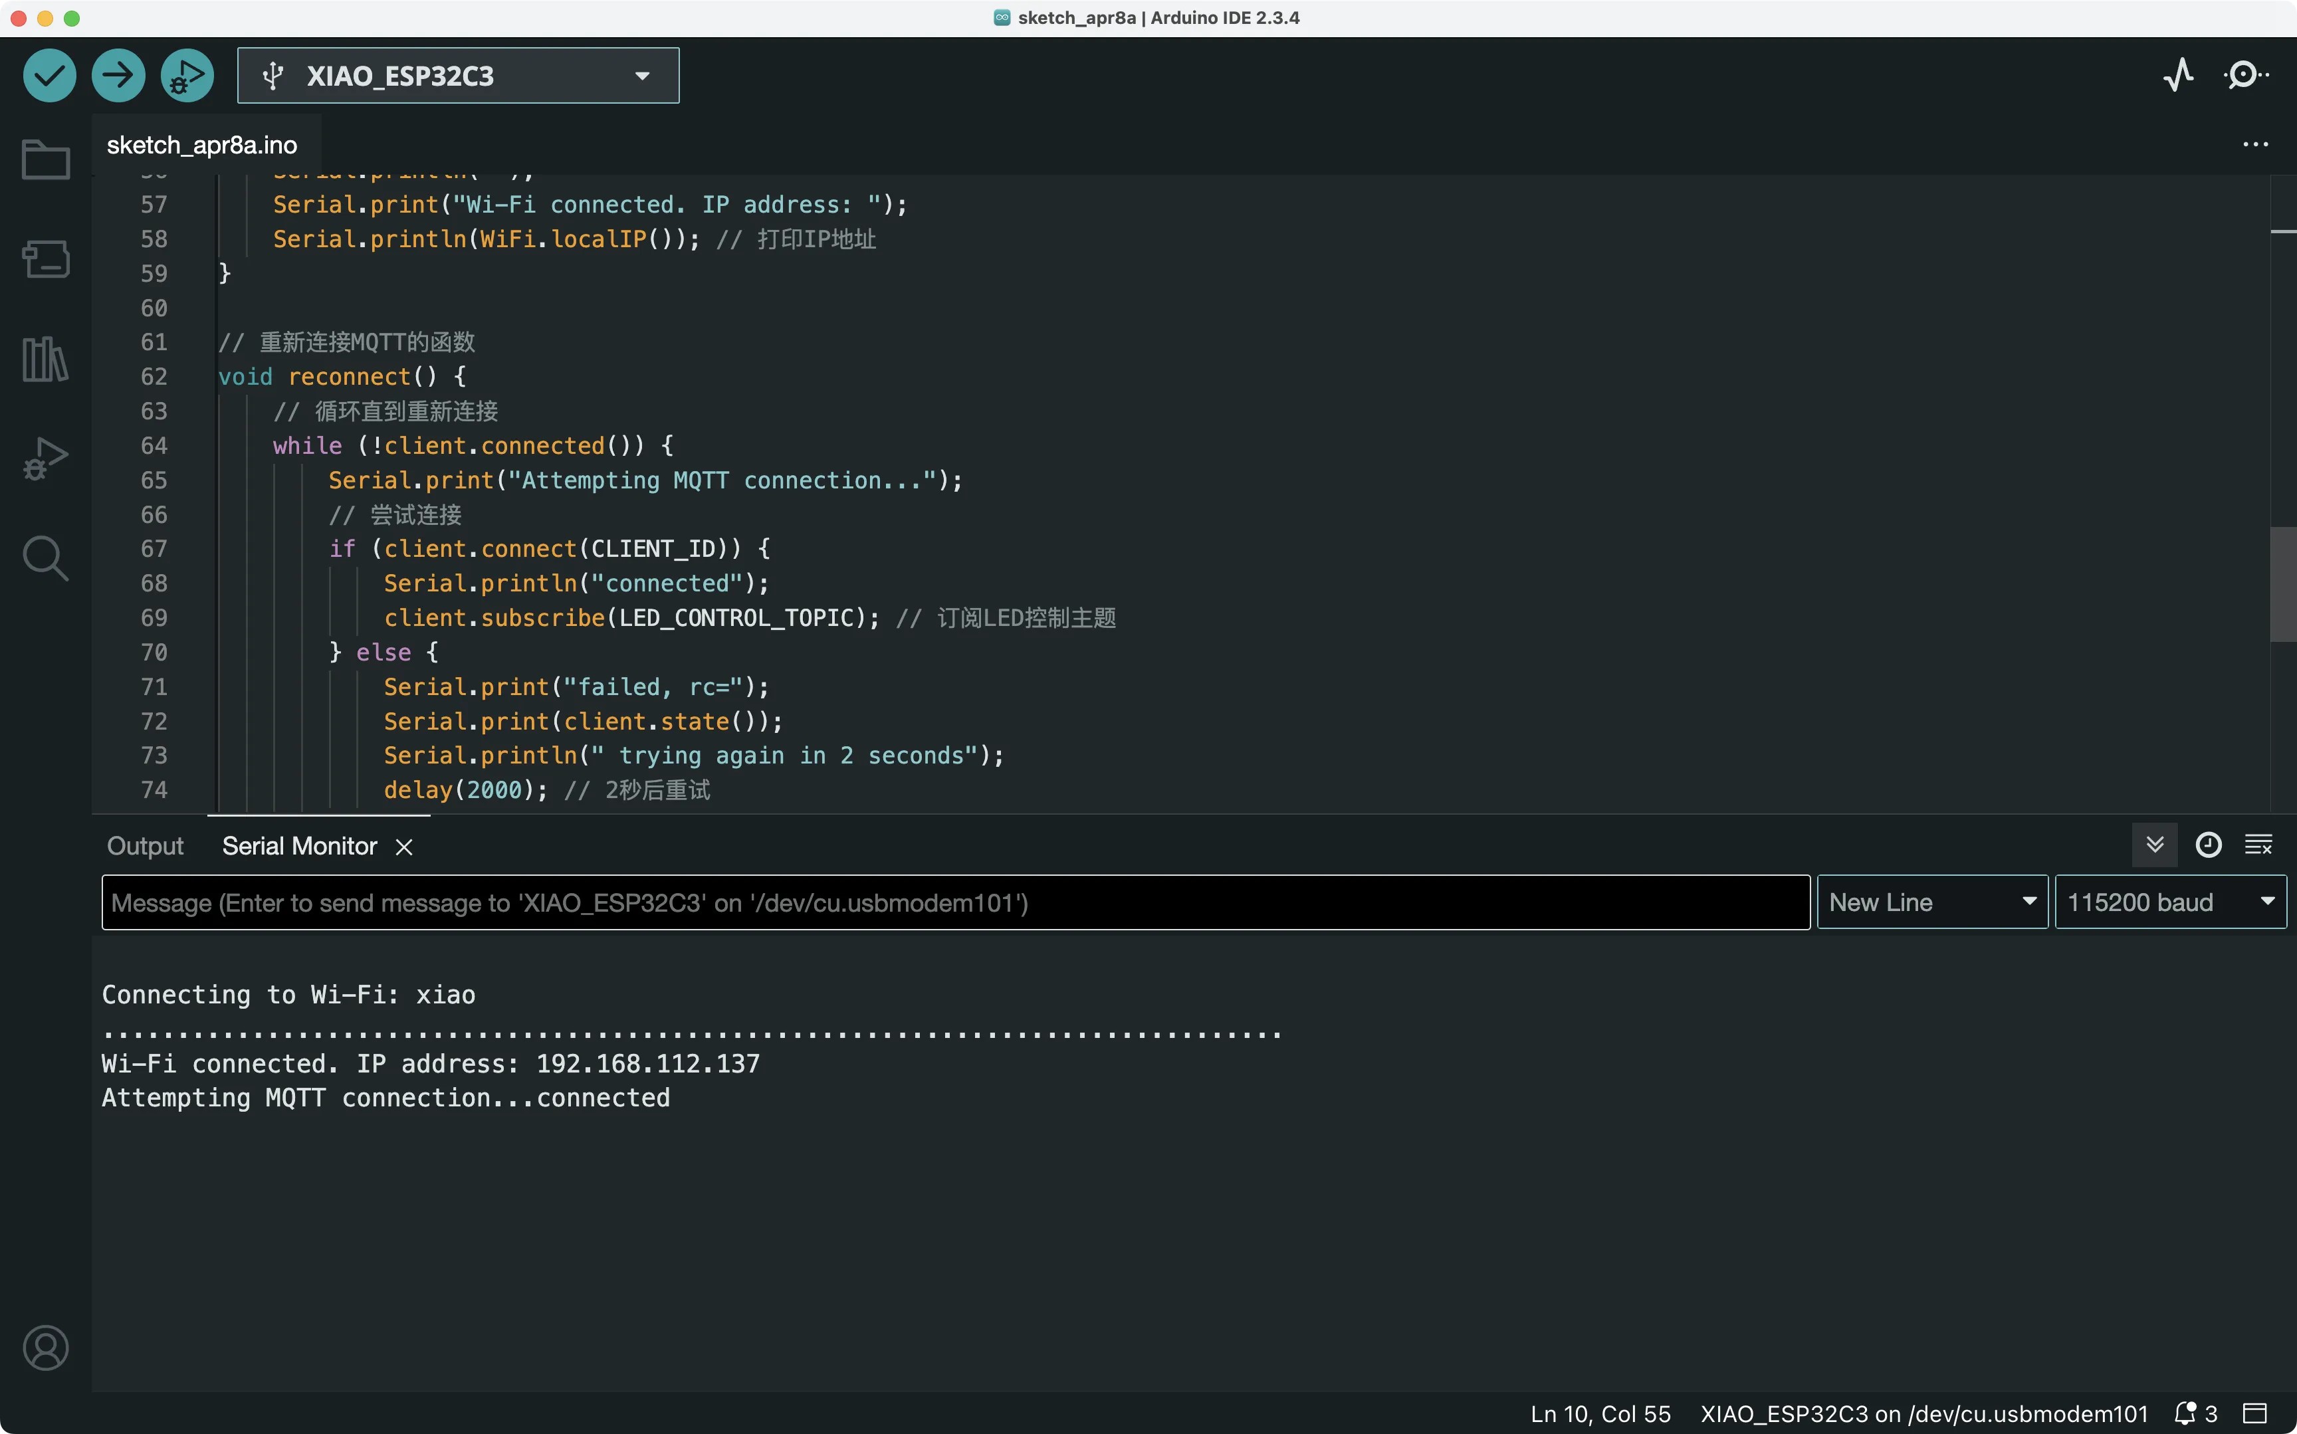Toggle timestamp clock in Serial Monitor

point(2209,845)
